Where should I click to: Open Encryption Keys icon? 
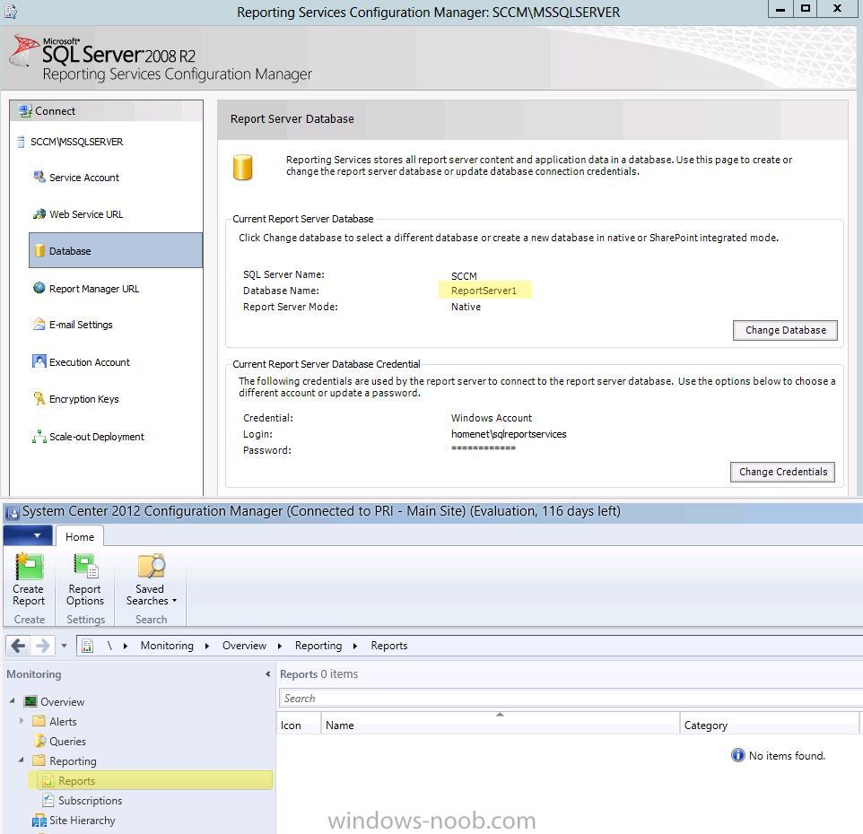point(39,398)
